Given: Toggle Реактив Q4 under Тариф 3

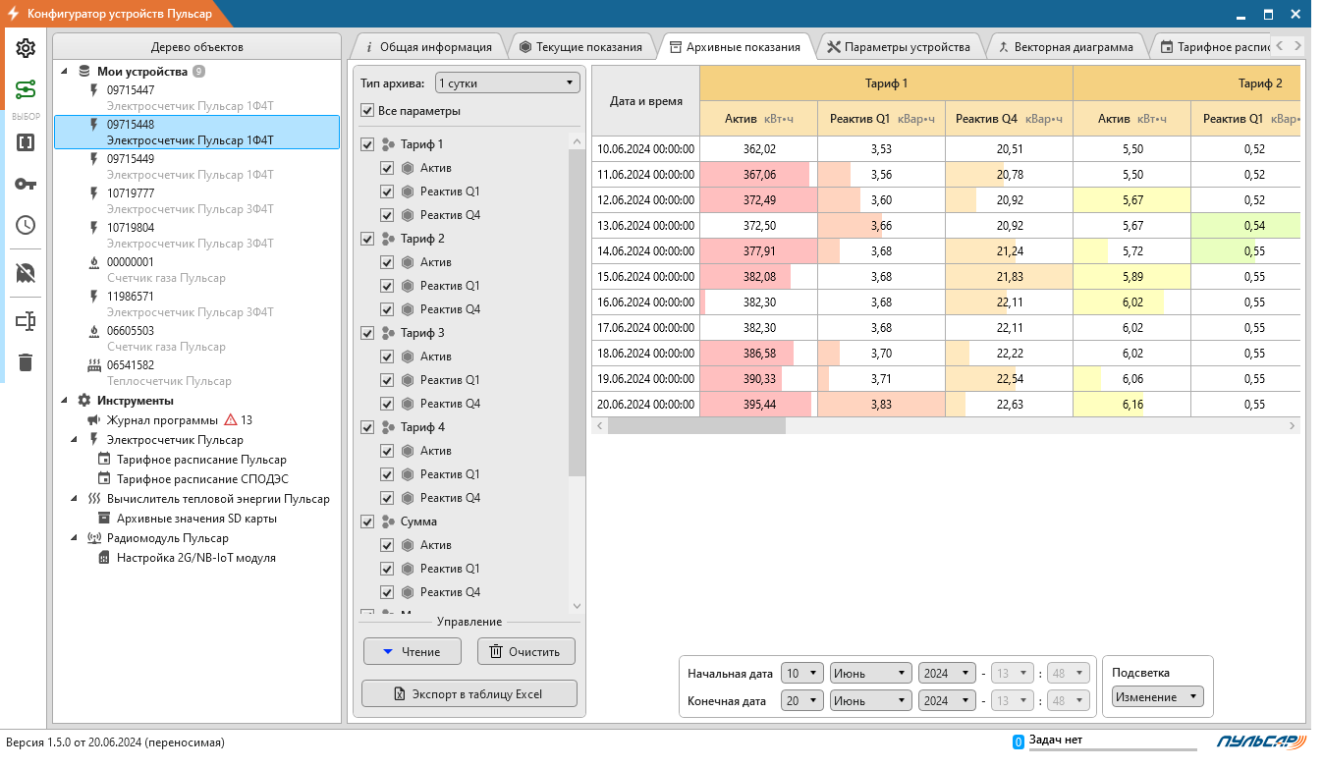Looking at the screenshot, I should (387, 404).
